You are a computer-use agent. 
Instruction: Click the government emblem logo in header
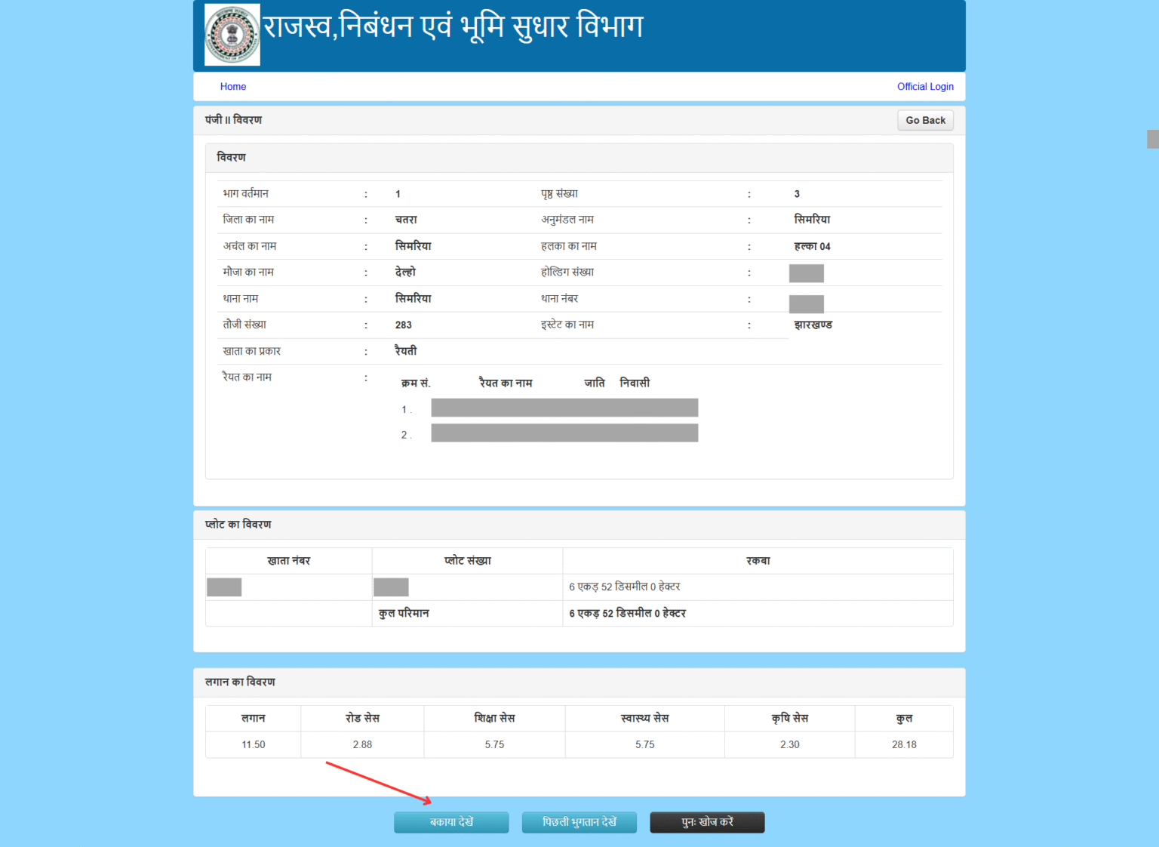[x=232, y=35]
